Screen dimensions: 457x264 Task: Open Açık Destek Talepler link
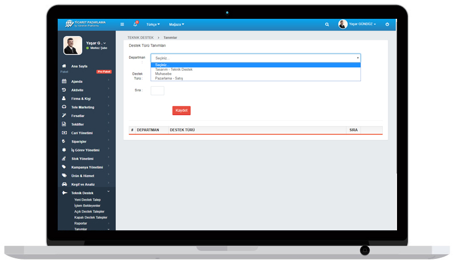pos(89,212)
